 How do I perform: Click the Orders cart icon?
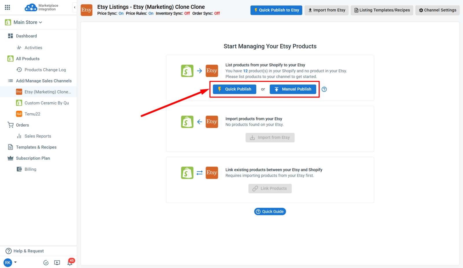[10, 125]
